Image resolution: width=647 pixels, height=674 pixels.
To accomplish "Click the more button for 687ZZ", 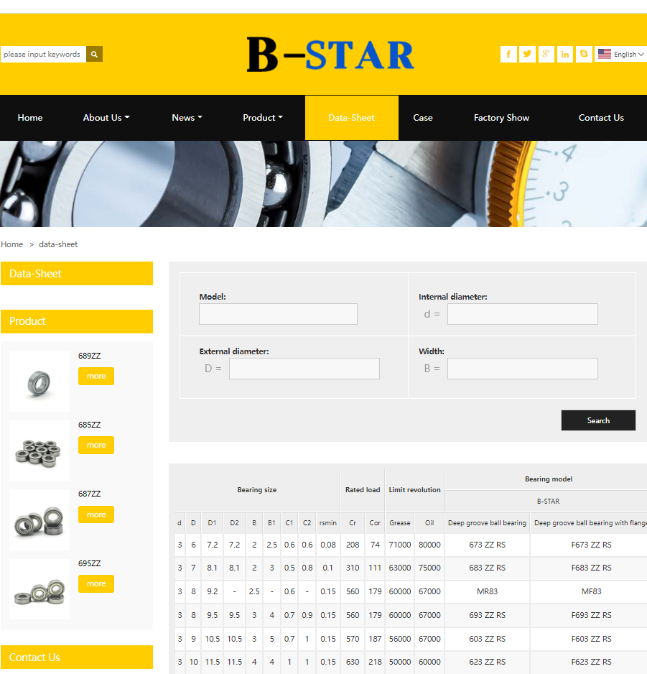I will tap(96, 514).
